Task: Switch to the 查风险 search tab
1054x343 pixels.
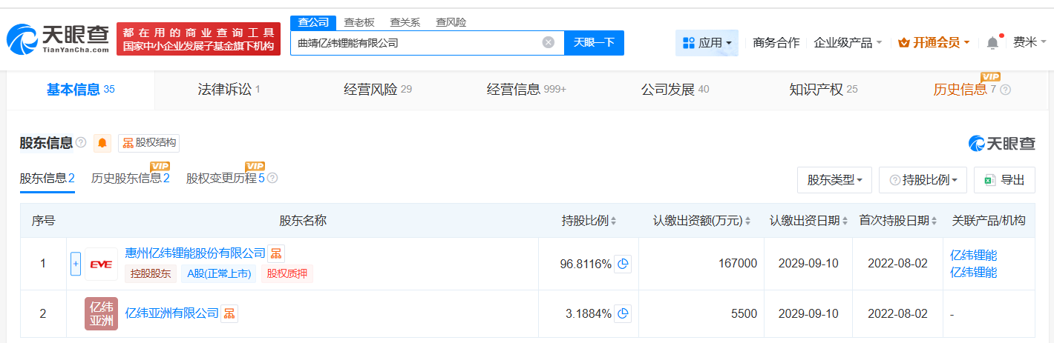Action: [x=451, y=22]
